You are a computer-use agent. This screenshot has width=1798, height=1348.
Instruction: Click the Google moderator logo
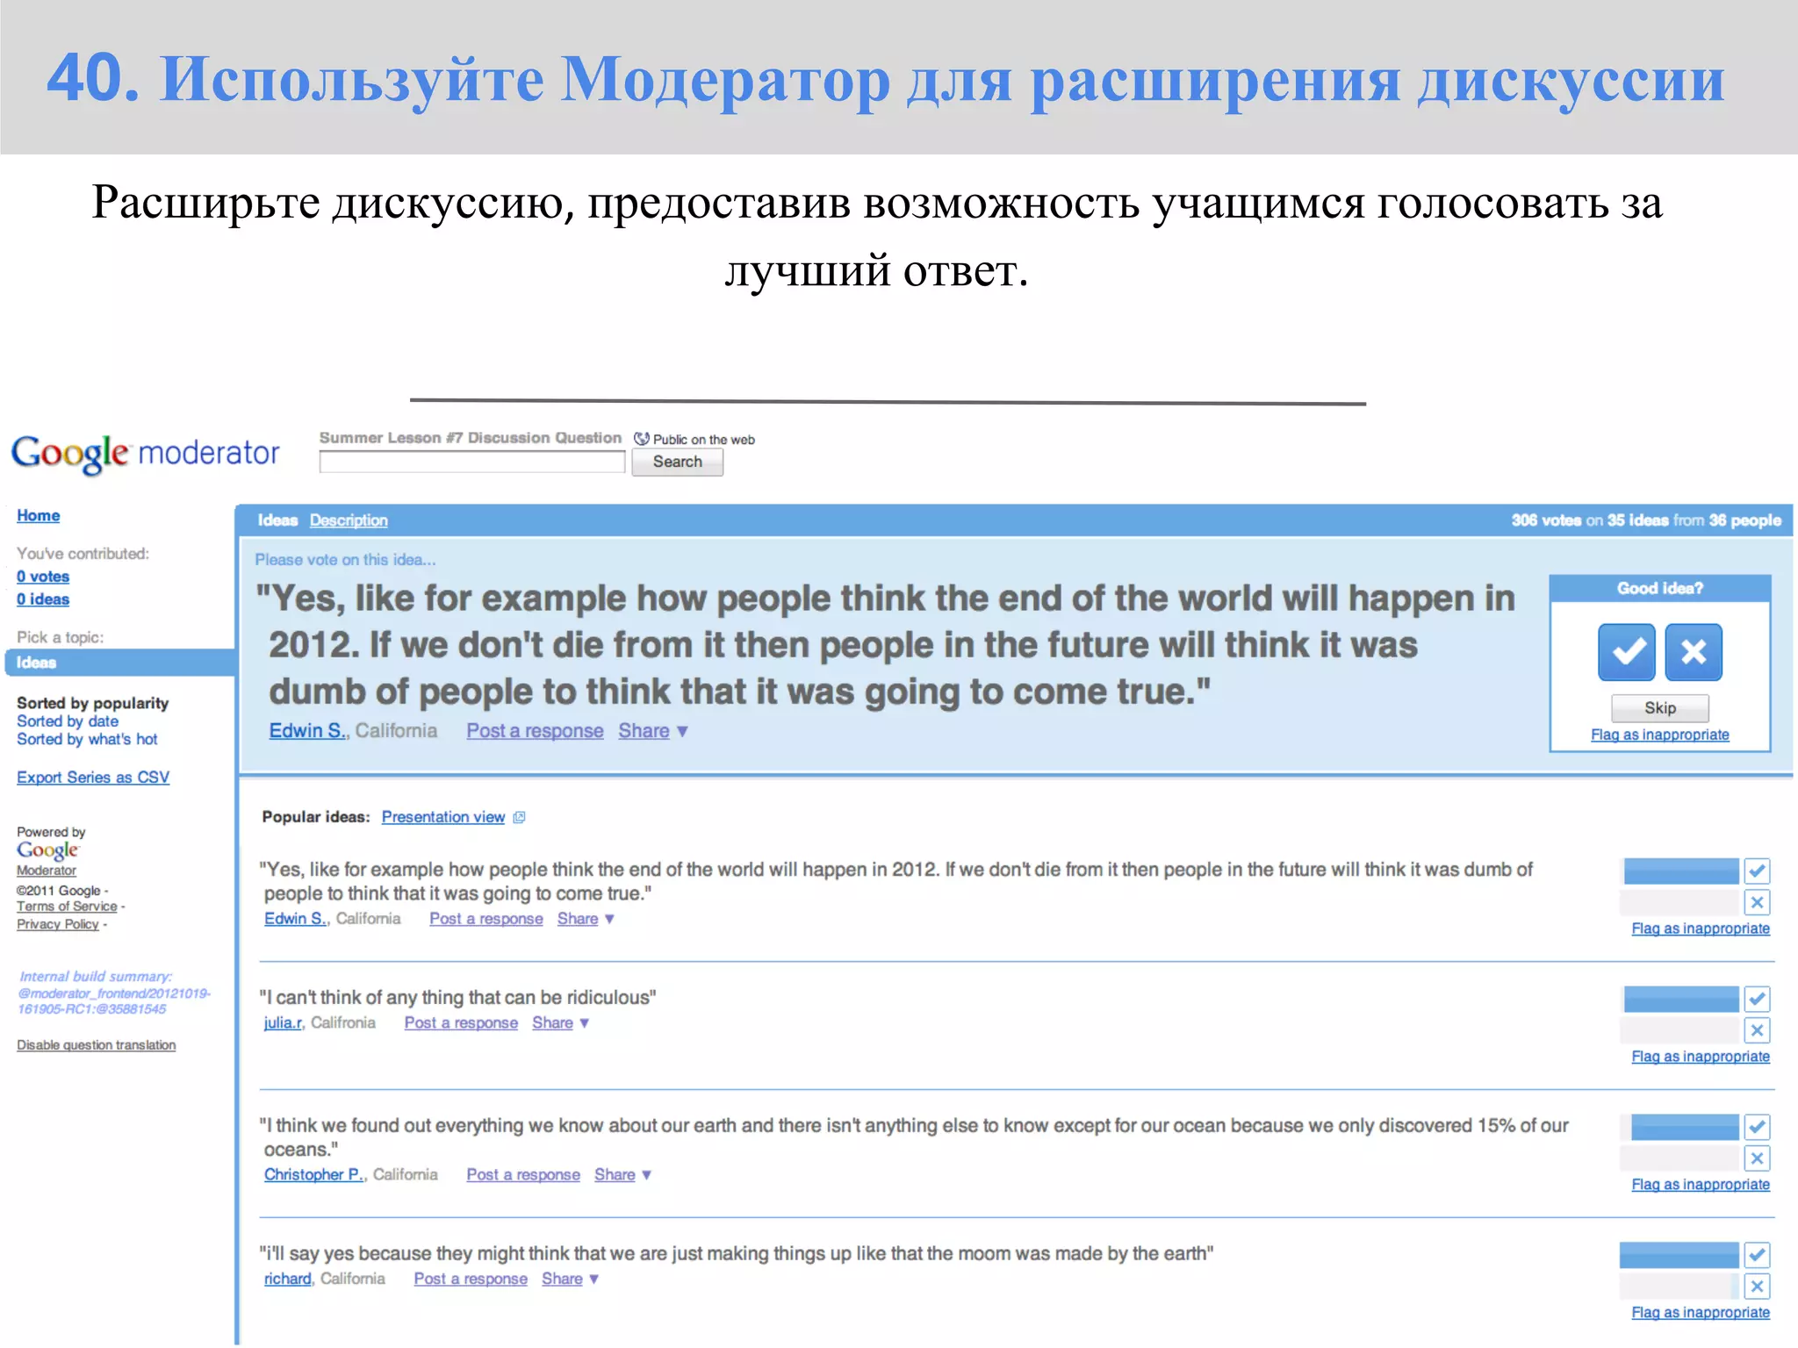tap(145, 453)
